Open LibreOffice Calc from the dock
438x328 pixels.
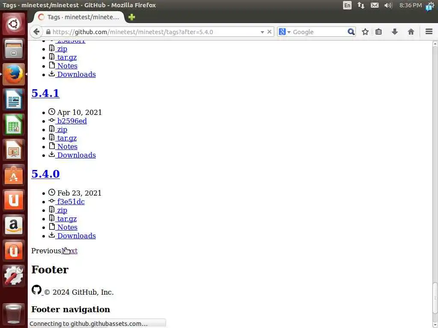tap(13, 124)
